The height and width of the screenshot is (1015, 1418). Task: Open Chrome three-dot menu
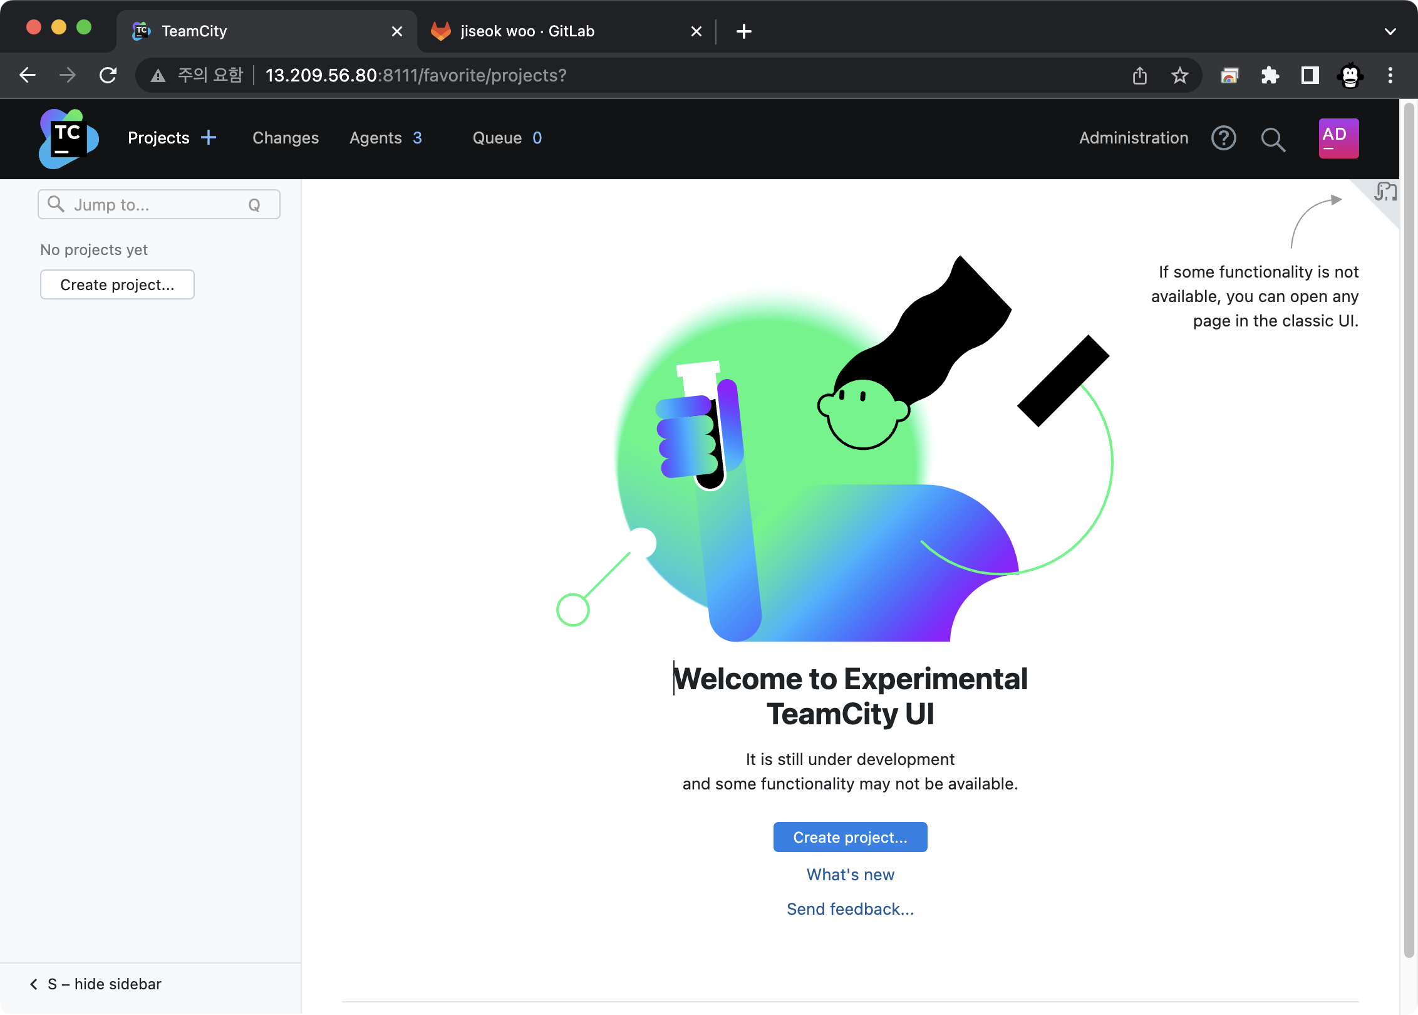point(1390,75)
